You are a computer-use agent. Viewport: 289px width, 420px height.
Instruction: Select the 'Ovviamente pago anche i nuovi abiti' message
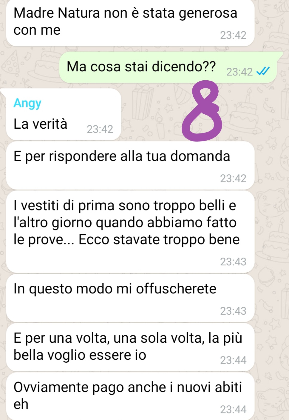130,396
